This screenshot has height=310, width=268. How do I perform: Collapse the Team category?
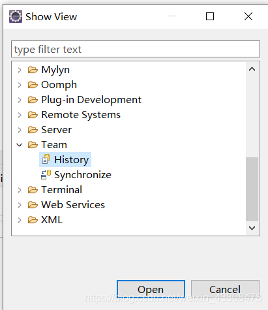[20, 145]
